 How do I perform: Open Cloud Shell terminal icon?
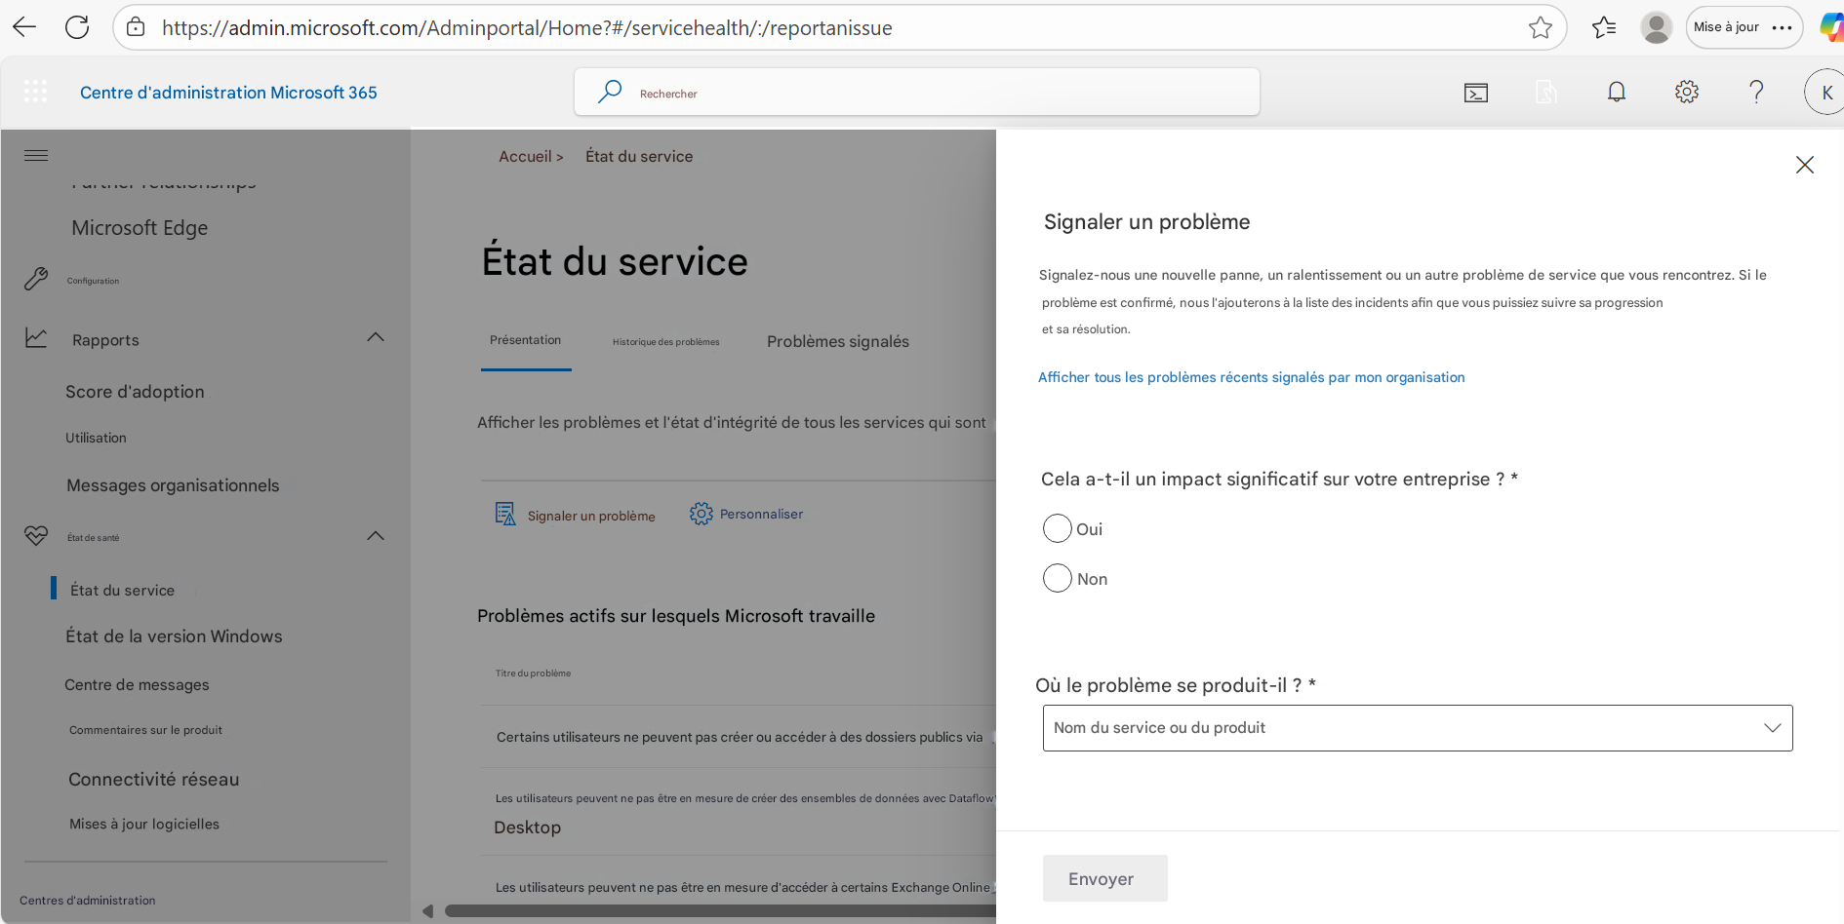pos(1476,93)
